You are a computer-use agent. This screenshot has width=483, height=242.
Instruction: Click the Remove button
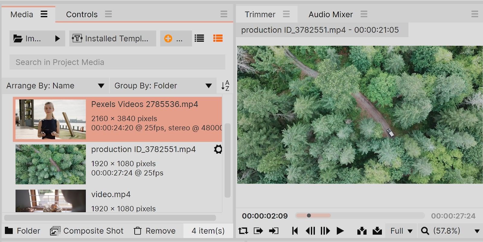155,231
